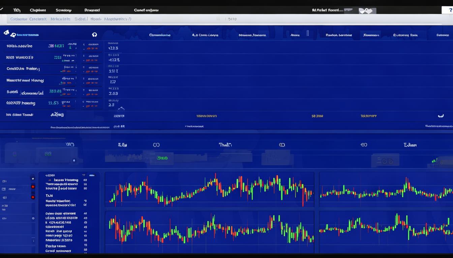Click the double-circle icon right of Thalh label
The width and height of the screenshot is (453, 258).
(x=282, y=145)
